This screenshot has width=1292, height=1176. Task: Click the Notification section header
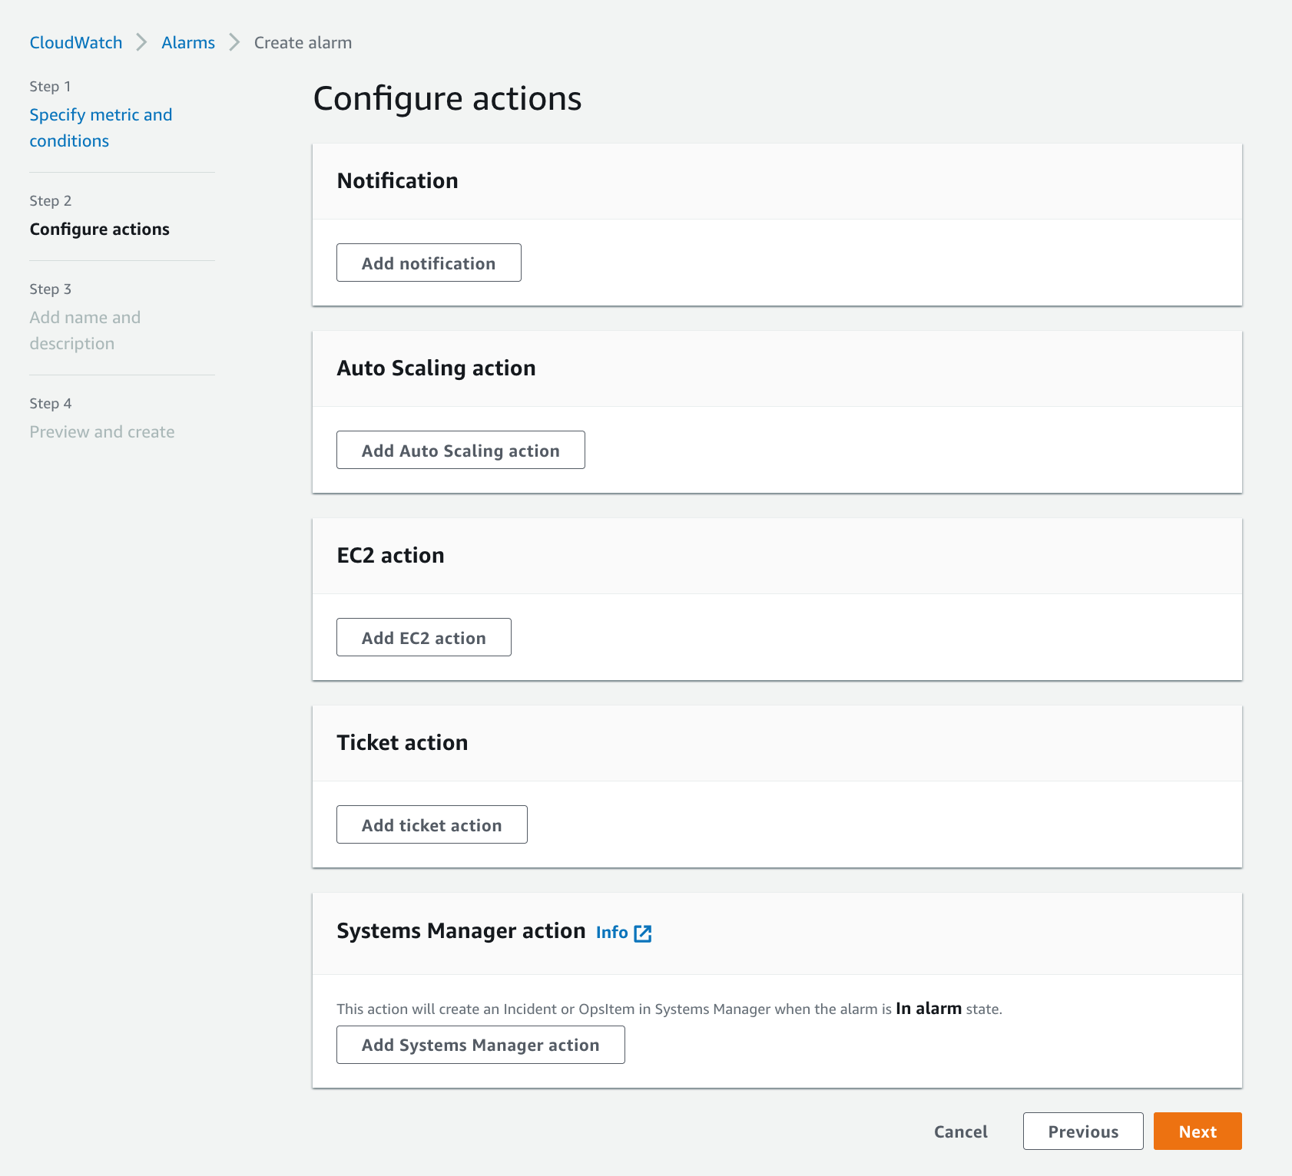click(x=397, y=180)
